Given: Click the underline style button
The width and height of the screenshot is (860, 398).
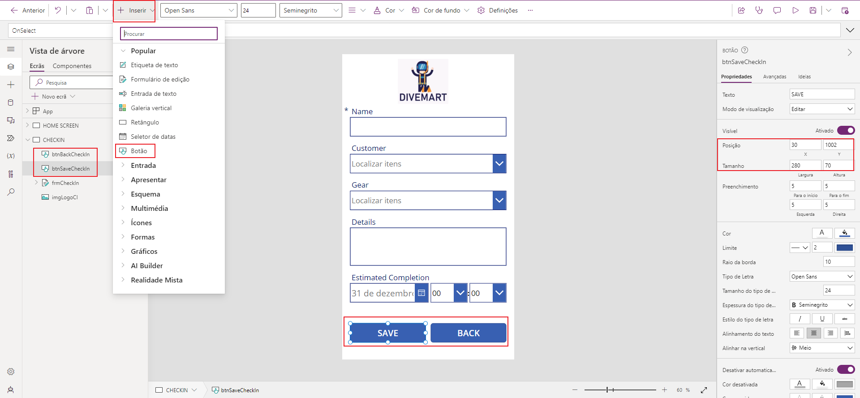Looking at the screenshot, I should click(822, 319).
